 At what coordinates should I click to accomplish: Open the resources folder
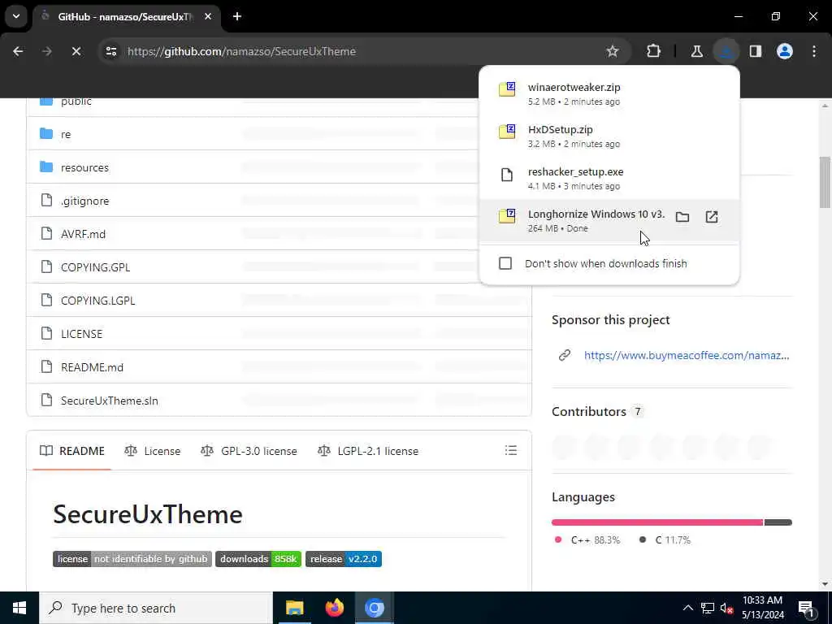point(84,167)
